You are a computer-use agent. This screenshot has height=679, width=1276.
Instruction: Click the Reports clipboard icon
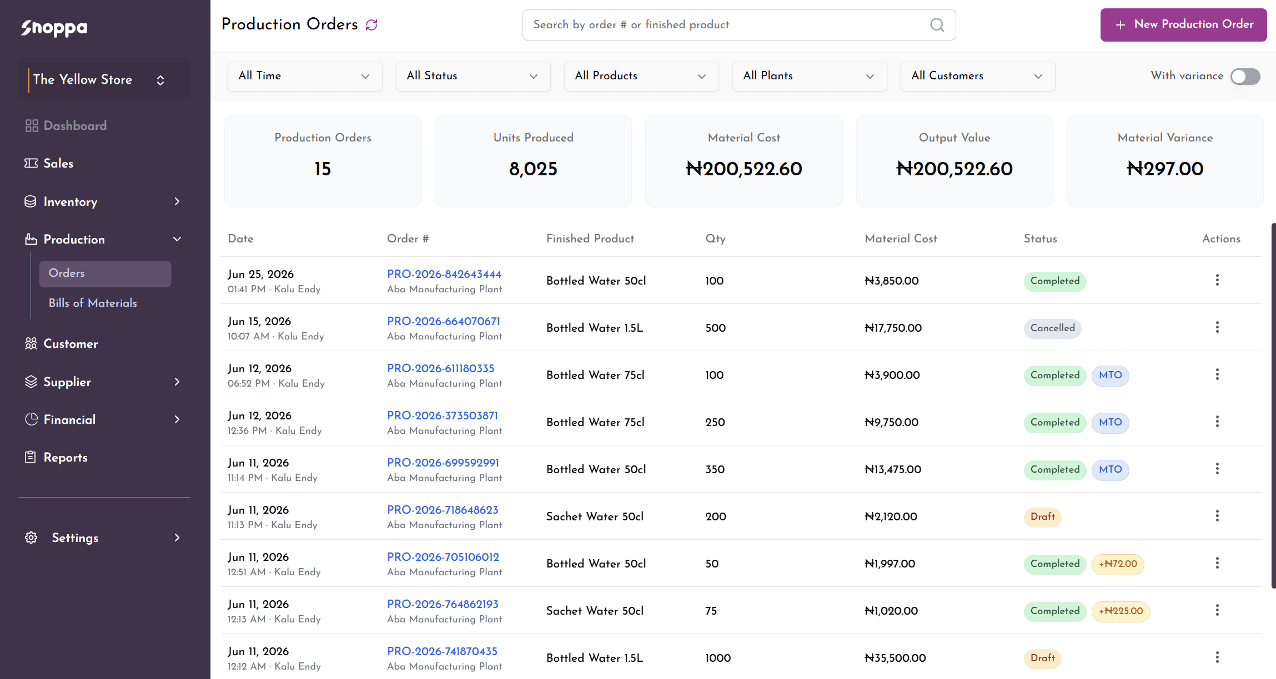[31, 457]
